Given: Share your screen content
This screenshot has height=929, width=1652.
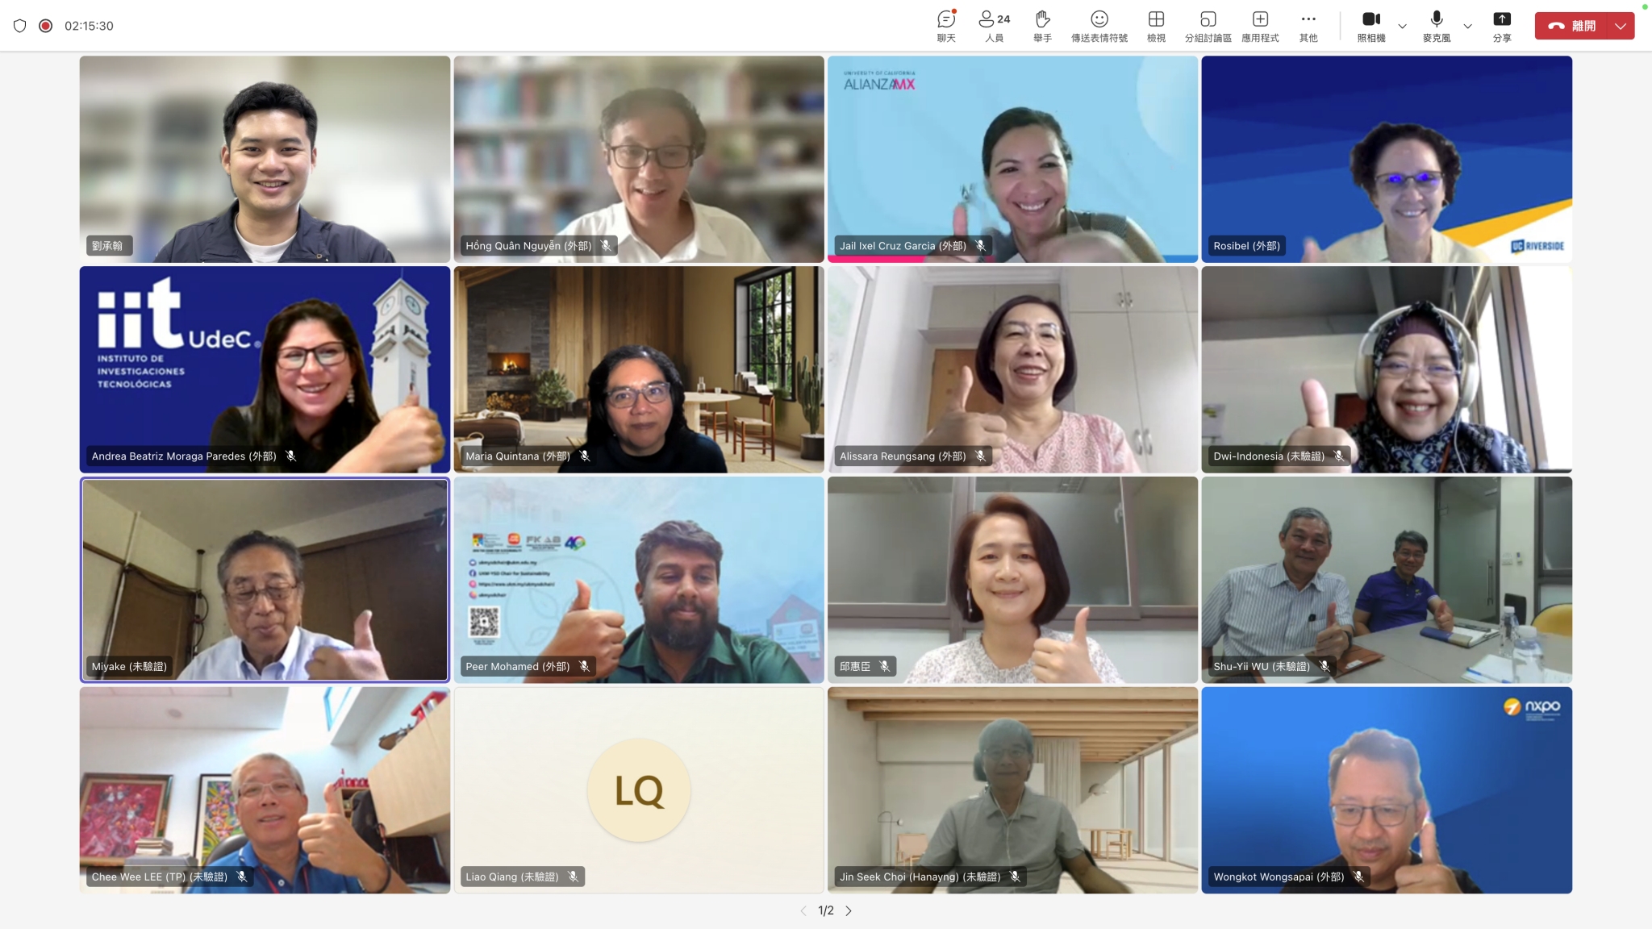Looking at the screenshot, I should pos(1501,25).
